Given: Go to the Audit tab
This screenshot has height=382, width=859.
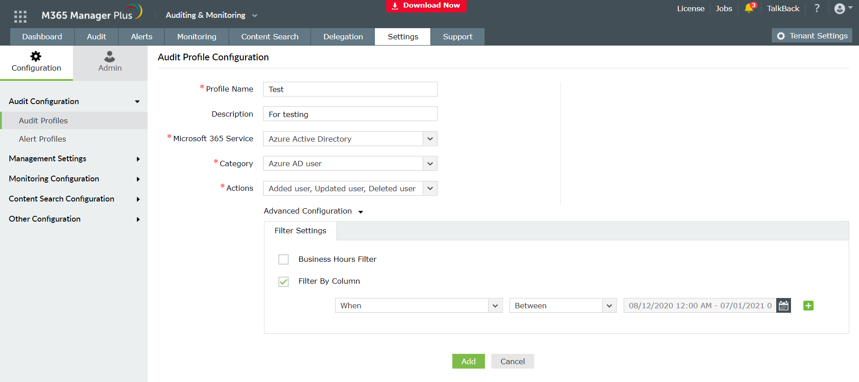Looking at the screenshot, I should click(97, 37).
